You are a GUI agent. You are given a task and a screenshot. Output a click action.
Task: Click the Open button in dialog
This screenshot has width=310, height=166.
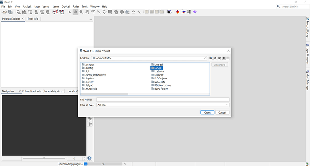pos(207,112)
